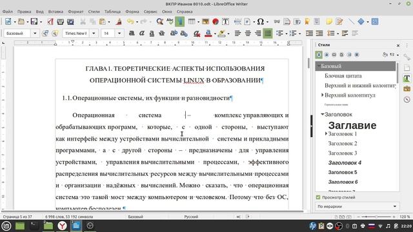Open the unordered list dropdown arrow
Image resolution: width=413 pixels, height=232 pixels.
pyautogui.click(x=287, y=34)
